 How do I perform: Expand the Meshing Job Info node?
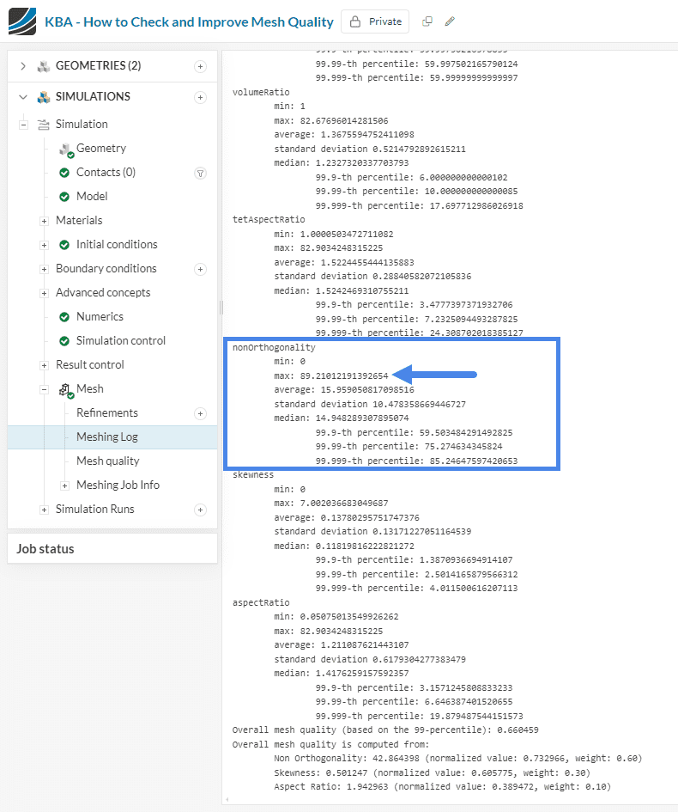point(64,485)
